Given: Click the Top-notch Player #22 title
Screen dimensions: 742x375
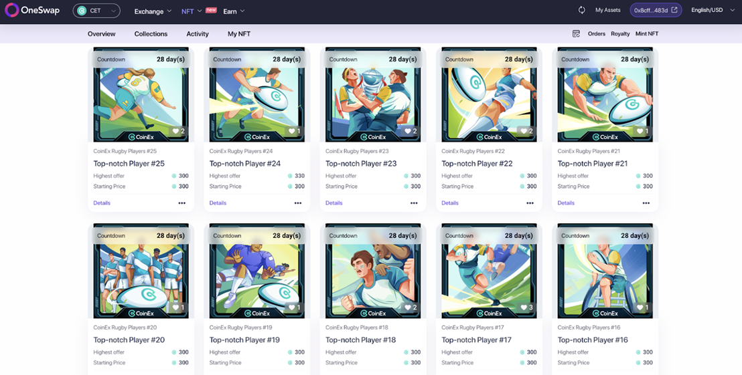Looking at the screenshot, I should [x=477, y=163].
